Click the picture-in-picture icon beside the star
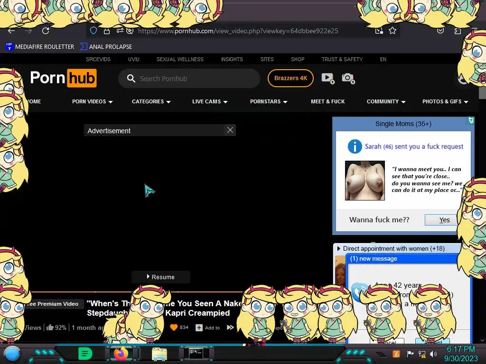 pyautogui.click(x=379, y=31)
